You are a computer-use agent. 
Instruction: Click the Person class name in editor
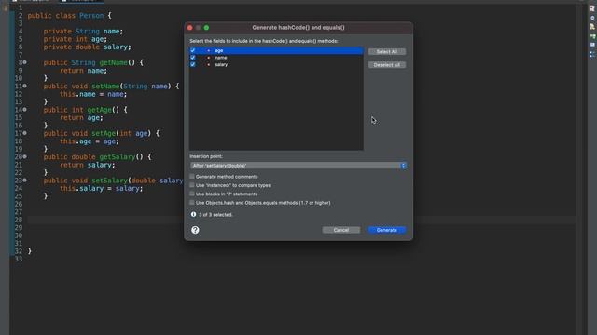point(91,16)
